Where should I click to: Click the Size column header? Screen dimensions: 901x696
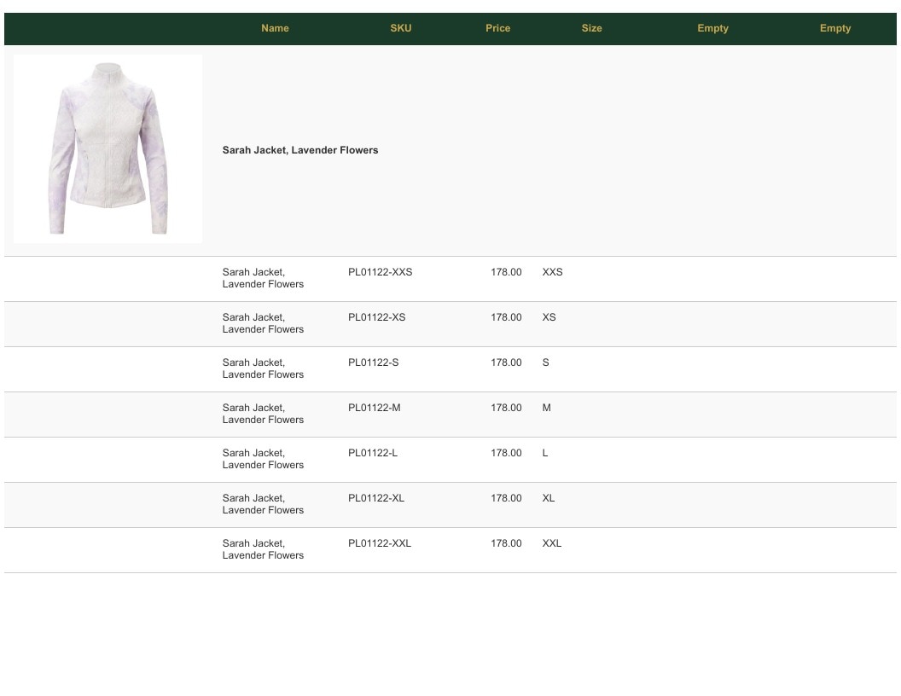591,28
